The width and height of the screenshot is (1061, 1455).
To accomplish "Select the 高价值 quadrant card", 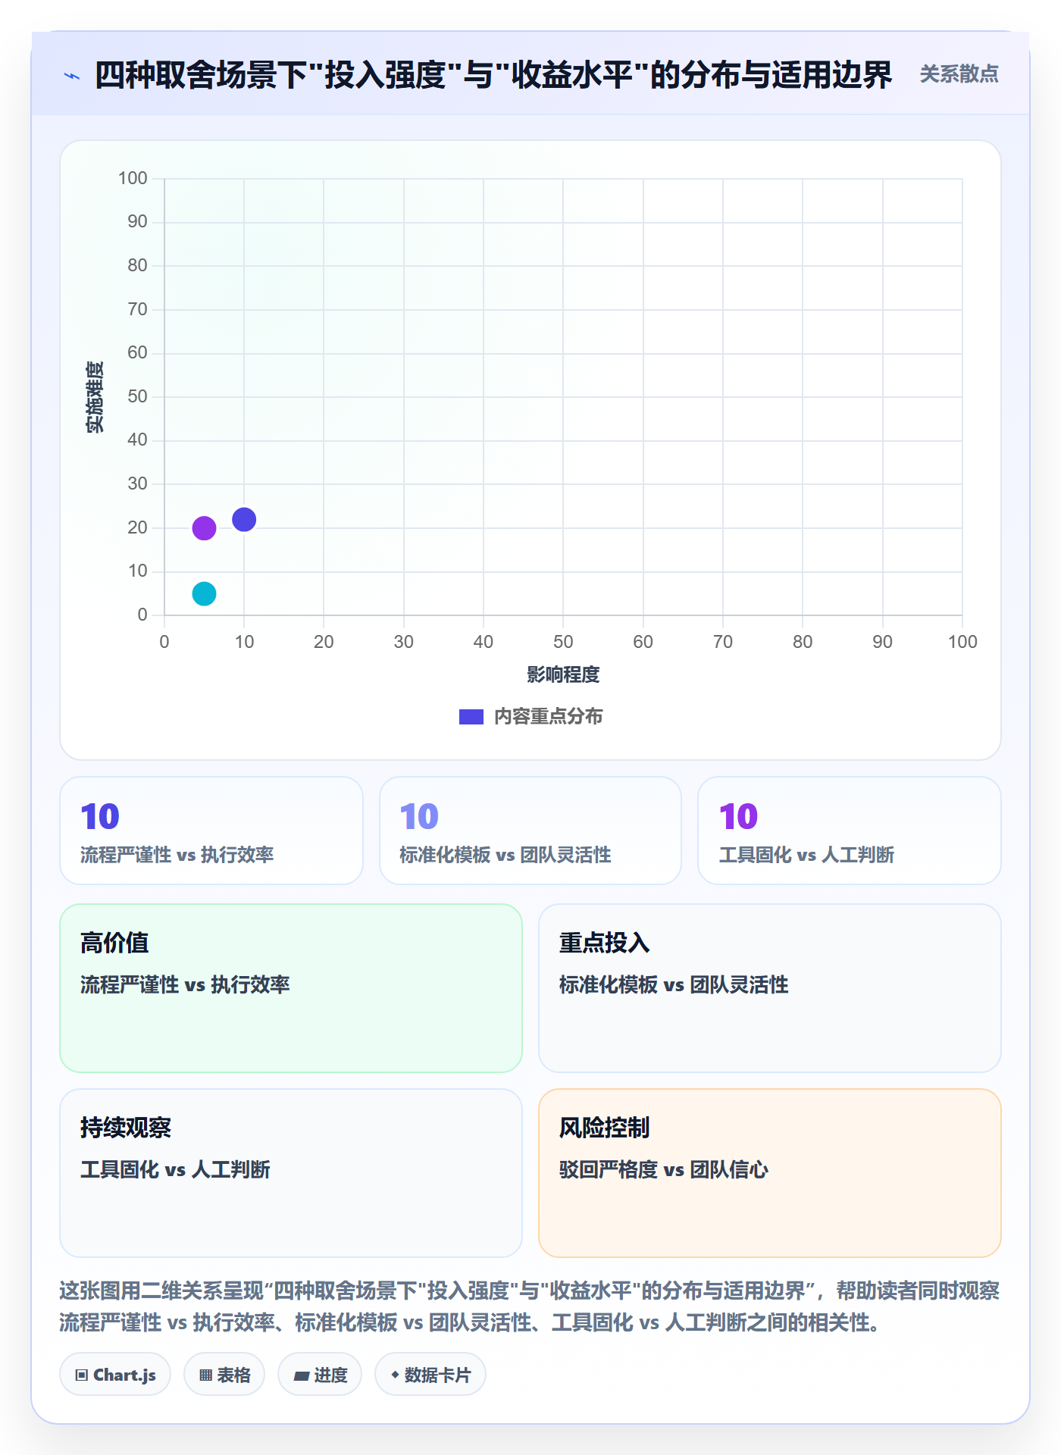I will pyautogui.click(x=291, y=988).
